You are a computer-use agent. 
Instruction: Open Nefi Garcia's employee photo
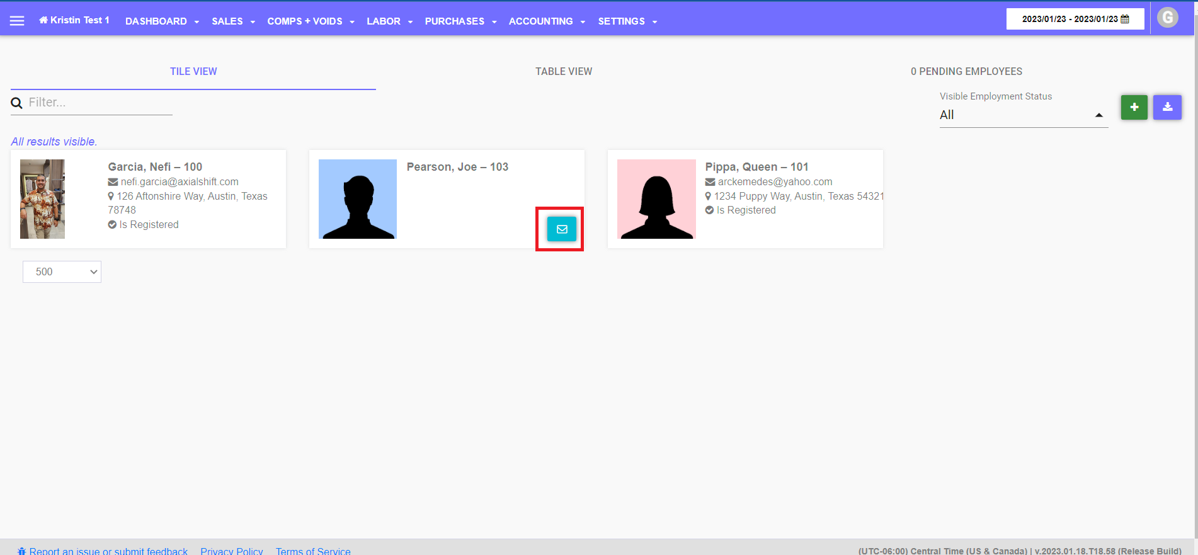(42, 199)
